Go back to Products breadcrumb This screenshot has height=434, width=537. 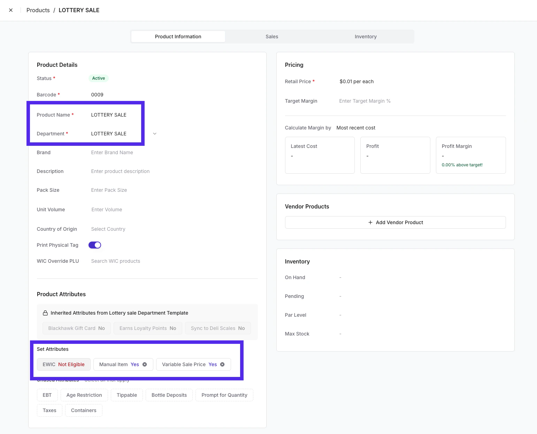[38, 10]
